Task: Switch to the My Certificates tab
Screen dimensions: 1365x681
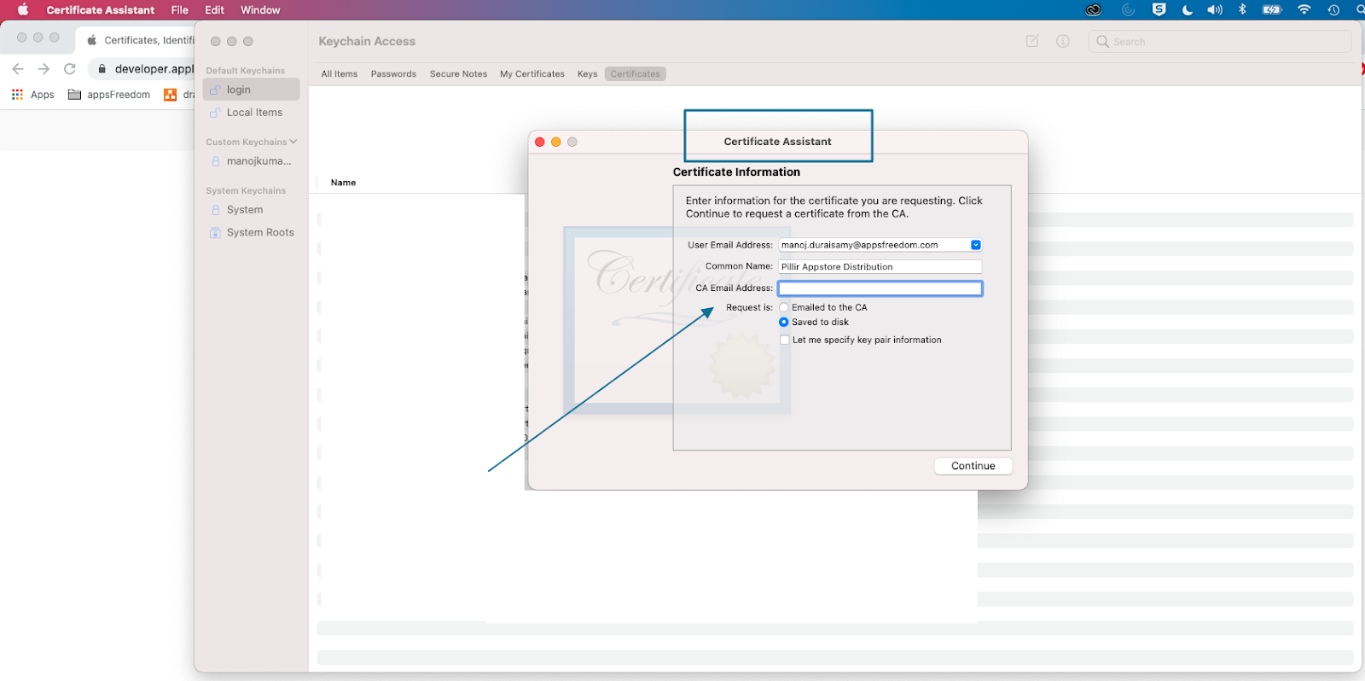Action: (x=532, y=74)
